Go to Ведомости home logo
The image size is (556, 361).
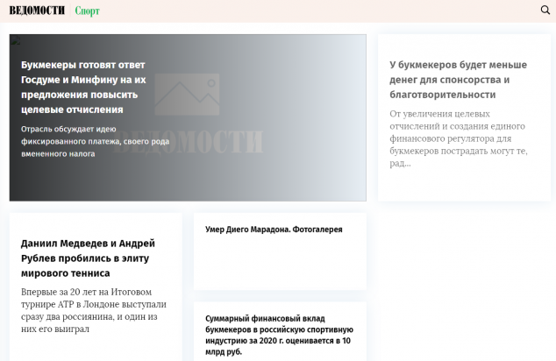tap(37, 11)
